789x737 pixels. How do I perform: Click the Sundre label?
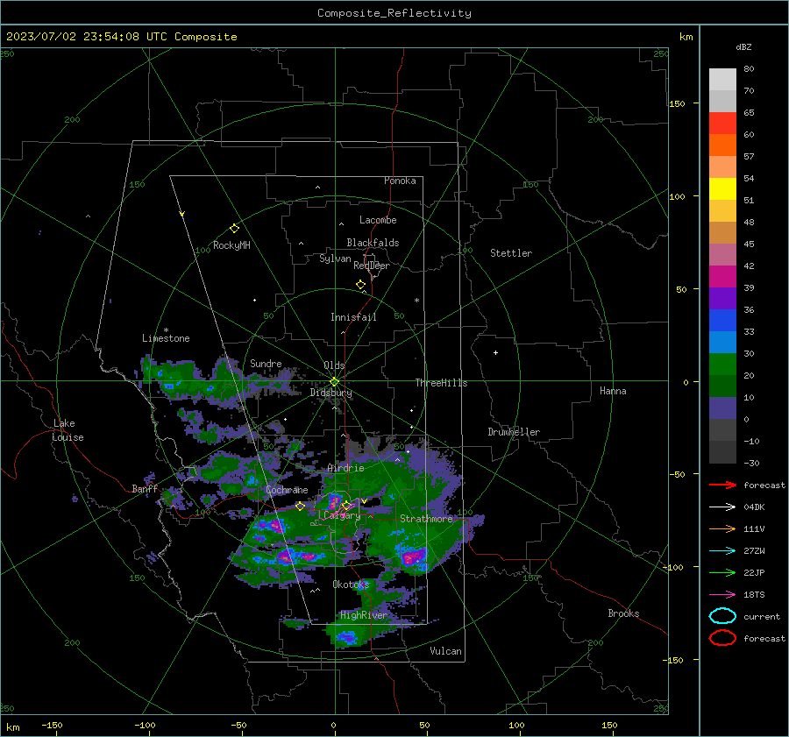click(266, 364)
